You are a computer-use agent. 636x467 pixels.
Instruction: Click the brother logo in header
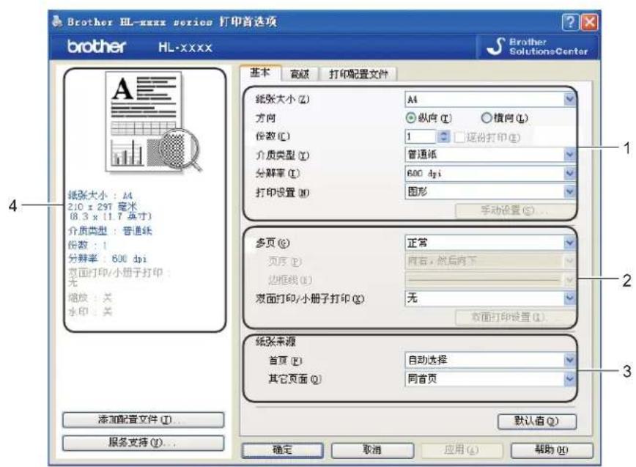(x=97, y=47)
